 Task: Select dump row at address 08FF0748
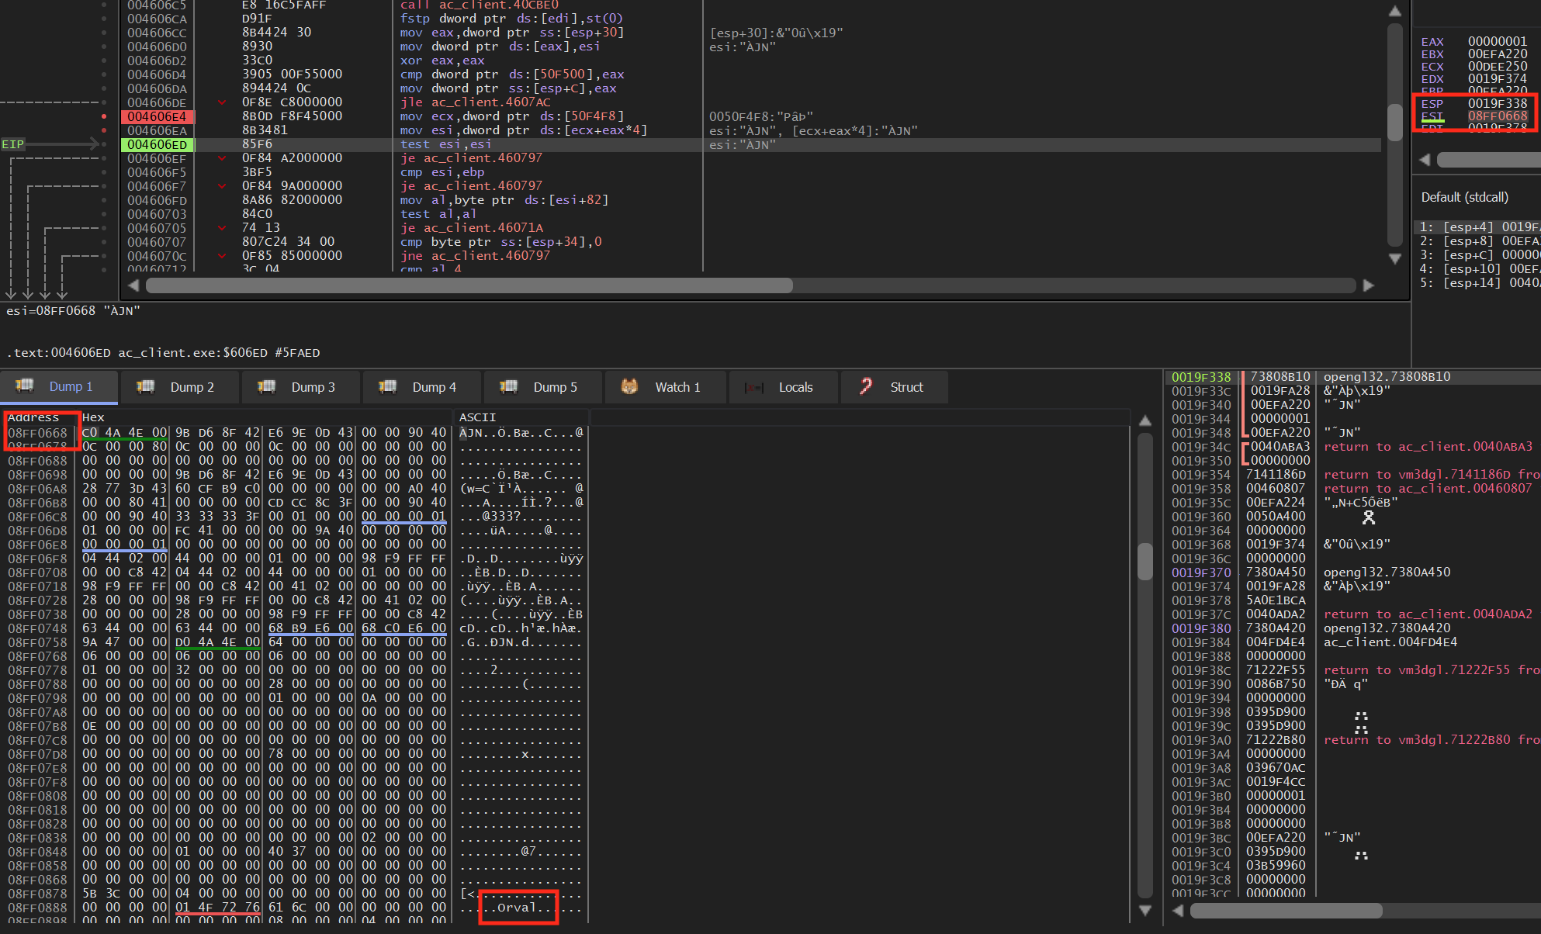[295, 628]
